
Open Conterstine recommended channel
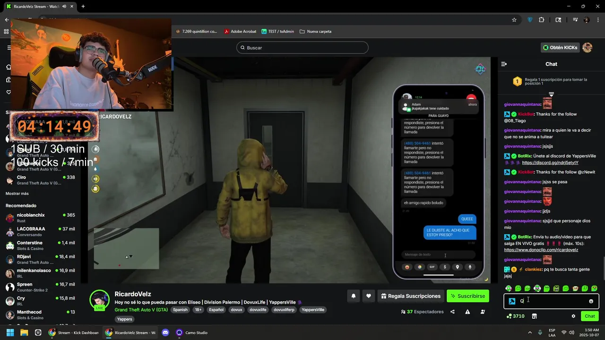[x=40, y=246]
